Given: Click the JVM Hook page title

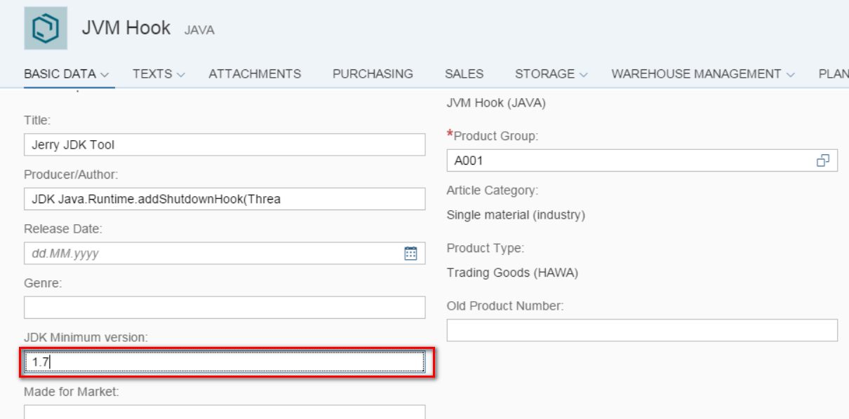Looking at the screenshot, I should coord(126,28).
